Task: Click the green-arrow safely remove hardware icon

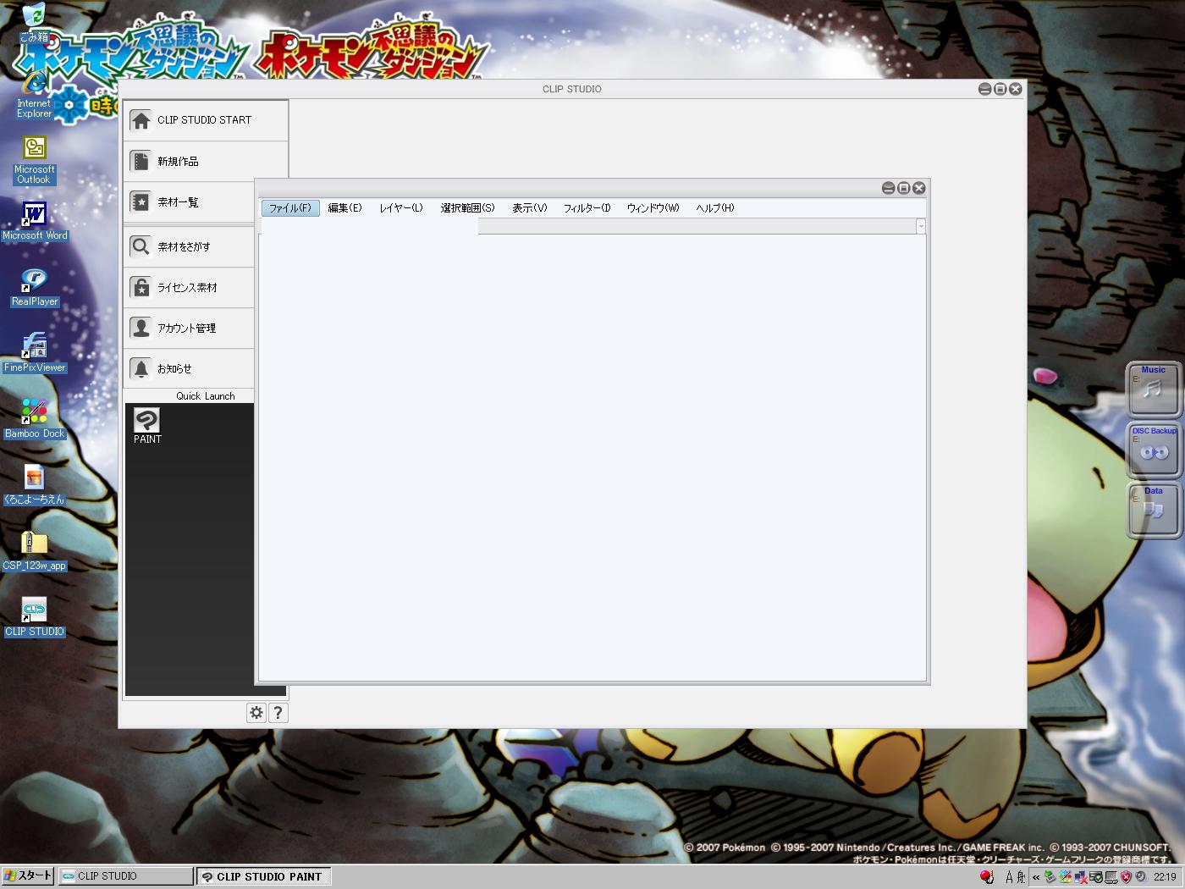Action: 1050,877
